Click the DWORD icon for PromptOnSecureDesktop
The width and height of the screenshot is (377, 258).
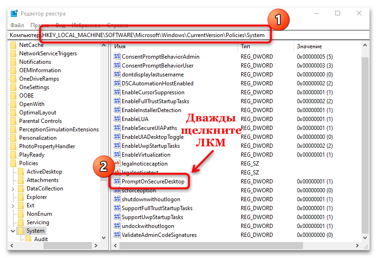tap(117, 182)
